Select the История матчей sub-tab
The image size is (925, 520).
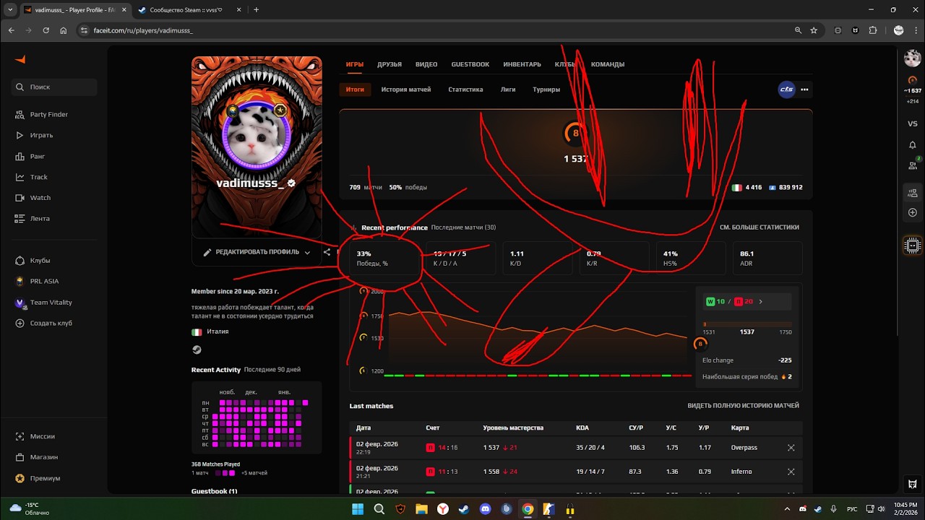pyautogui.click(x=406, y=90)
